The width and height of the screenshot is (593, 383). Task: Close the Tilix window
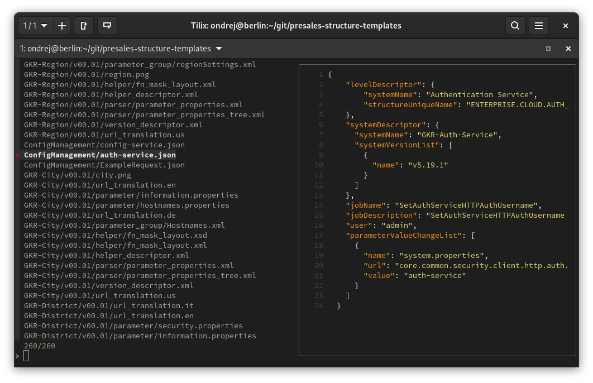566,26
